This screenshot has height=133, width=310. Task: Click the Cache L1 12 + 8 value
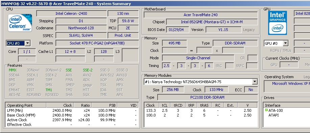tap(70, 52)
